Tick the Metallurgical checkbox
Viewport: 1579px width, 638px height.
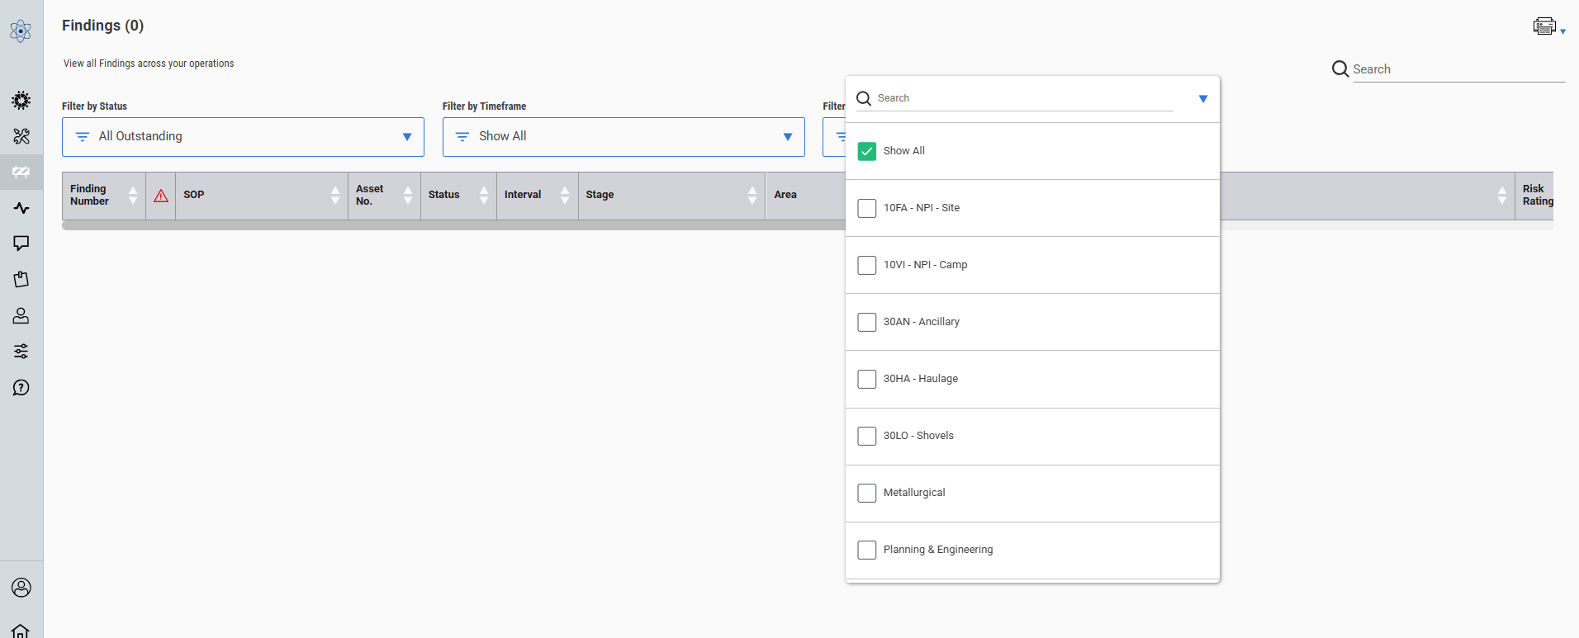(x=866, y=493)
